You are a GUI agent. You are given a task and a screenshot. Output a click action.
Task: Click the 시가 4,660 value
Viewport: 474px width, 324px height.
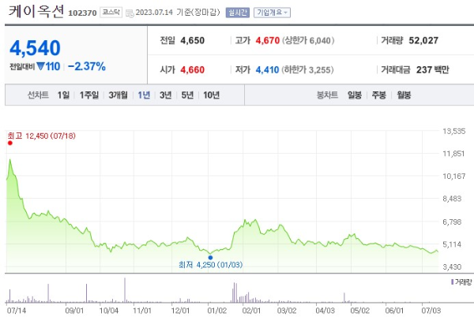[x=192, y=69]
